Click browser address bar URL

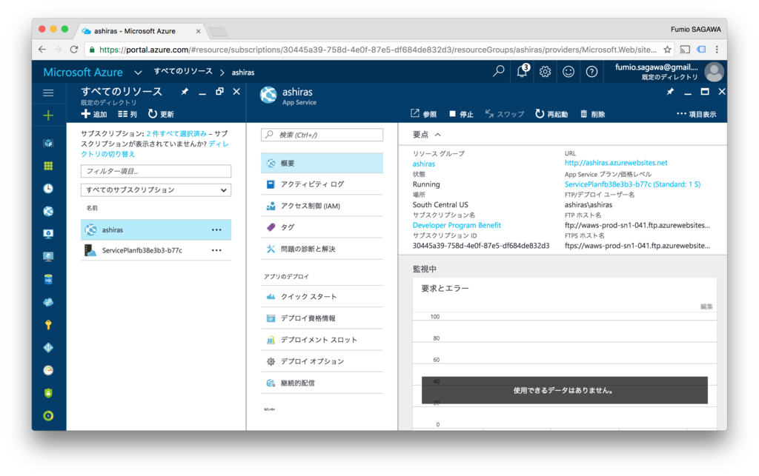coord(377,50)
